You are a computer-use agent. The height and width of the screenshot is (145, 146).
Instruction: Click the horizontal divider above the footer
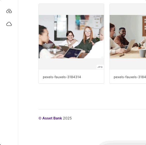point(92,109)
